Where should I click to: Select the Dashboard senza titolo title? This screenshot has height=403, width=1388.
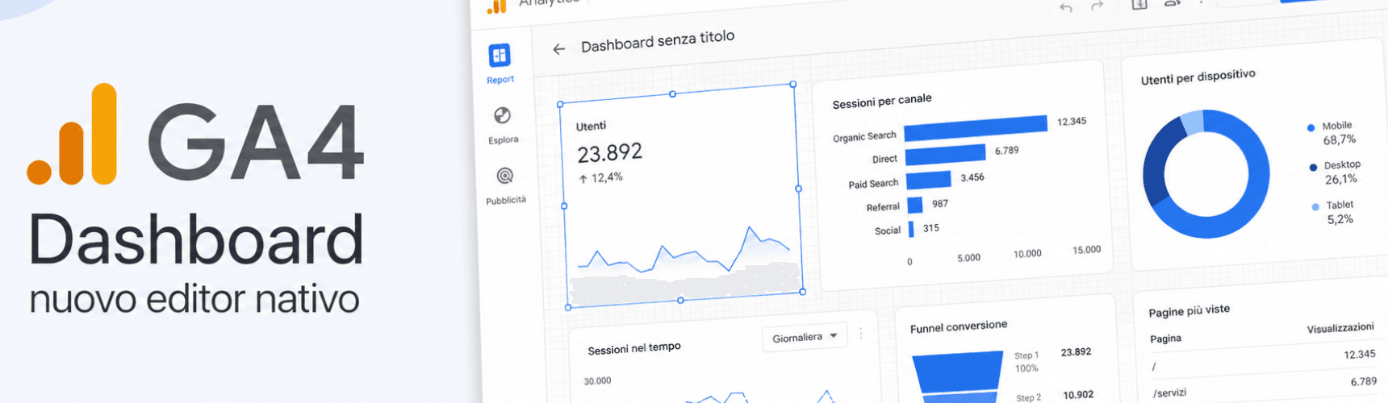[x=658, y=40]
